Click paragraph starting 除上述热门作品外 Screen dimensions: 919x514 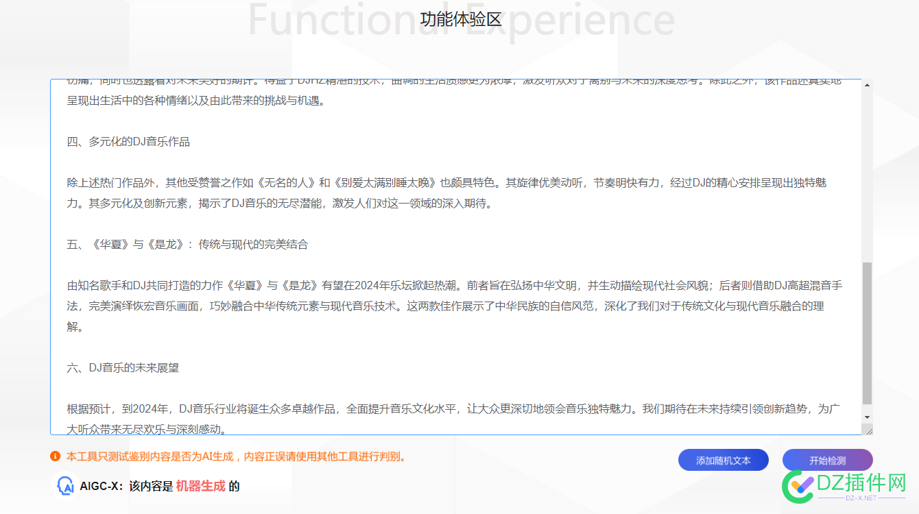pos(446,193)
